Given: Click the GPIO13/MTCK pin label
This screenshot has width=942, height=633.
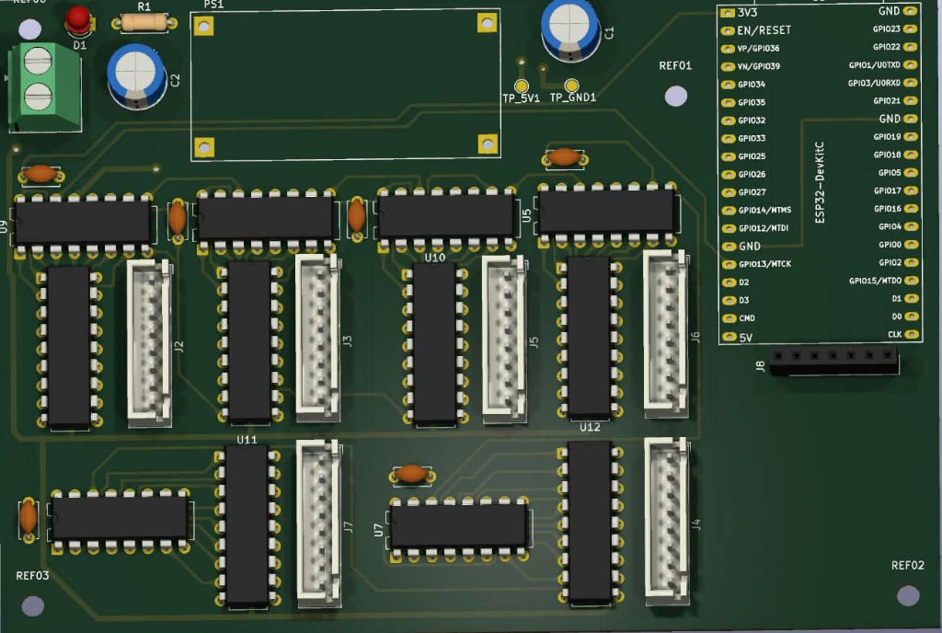Looking at the screenshot, I should click(764, 264).
